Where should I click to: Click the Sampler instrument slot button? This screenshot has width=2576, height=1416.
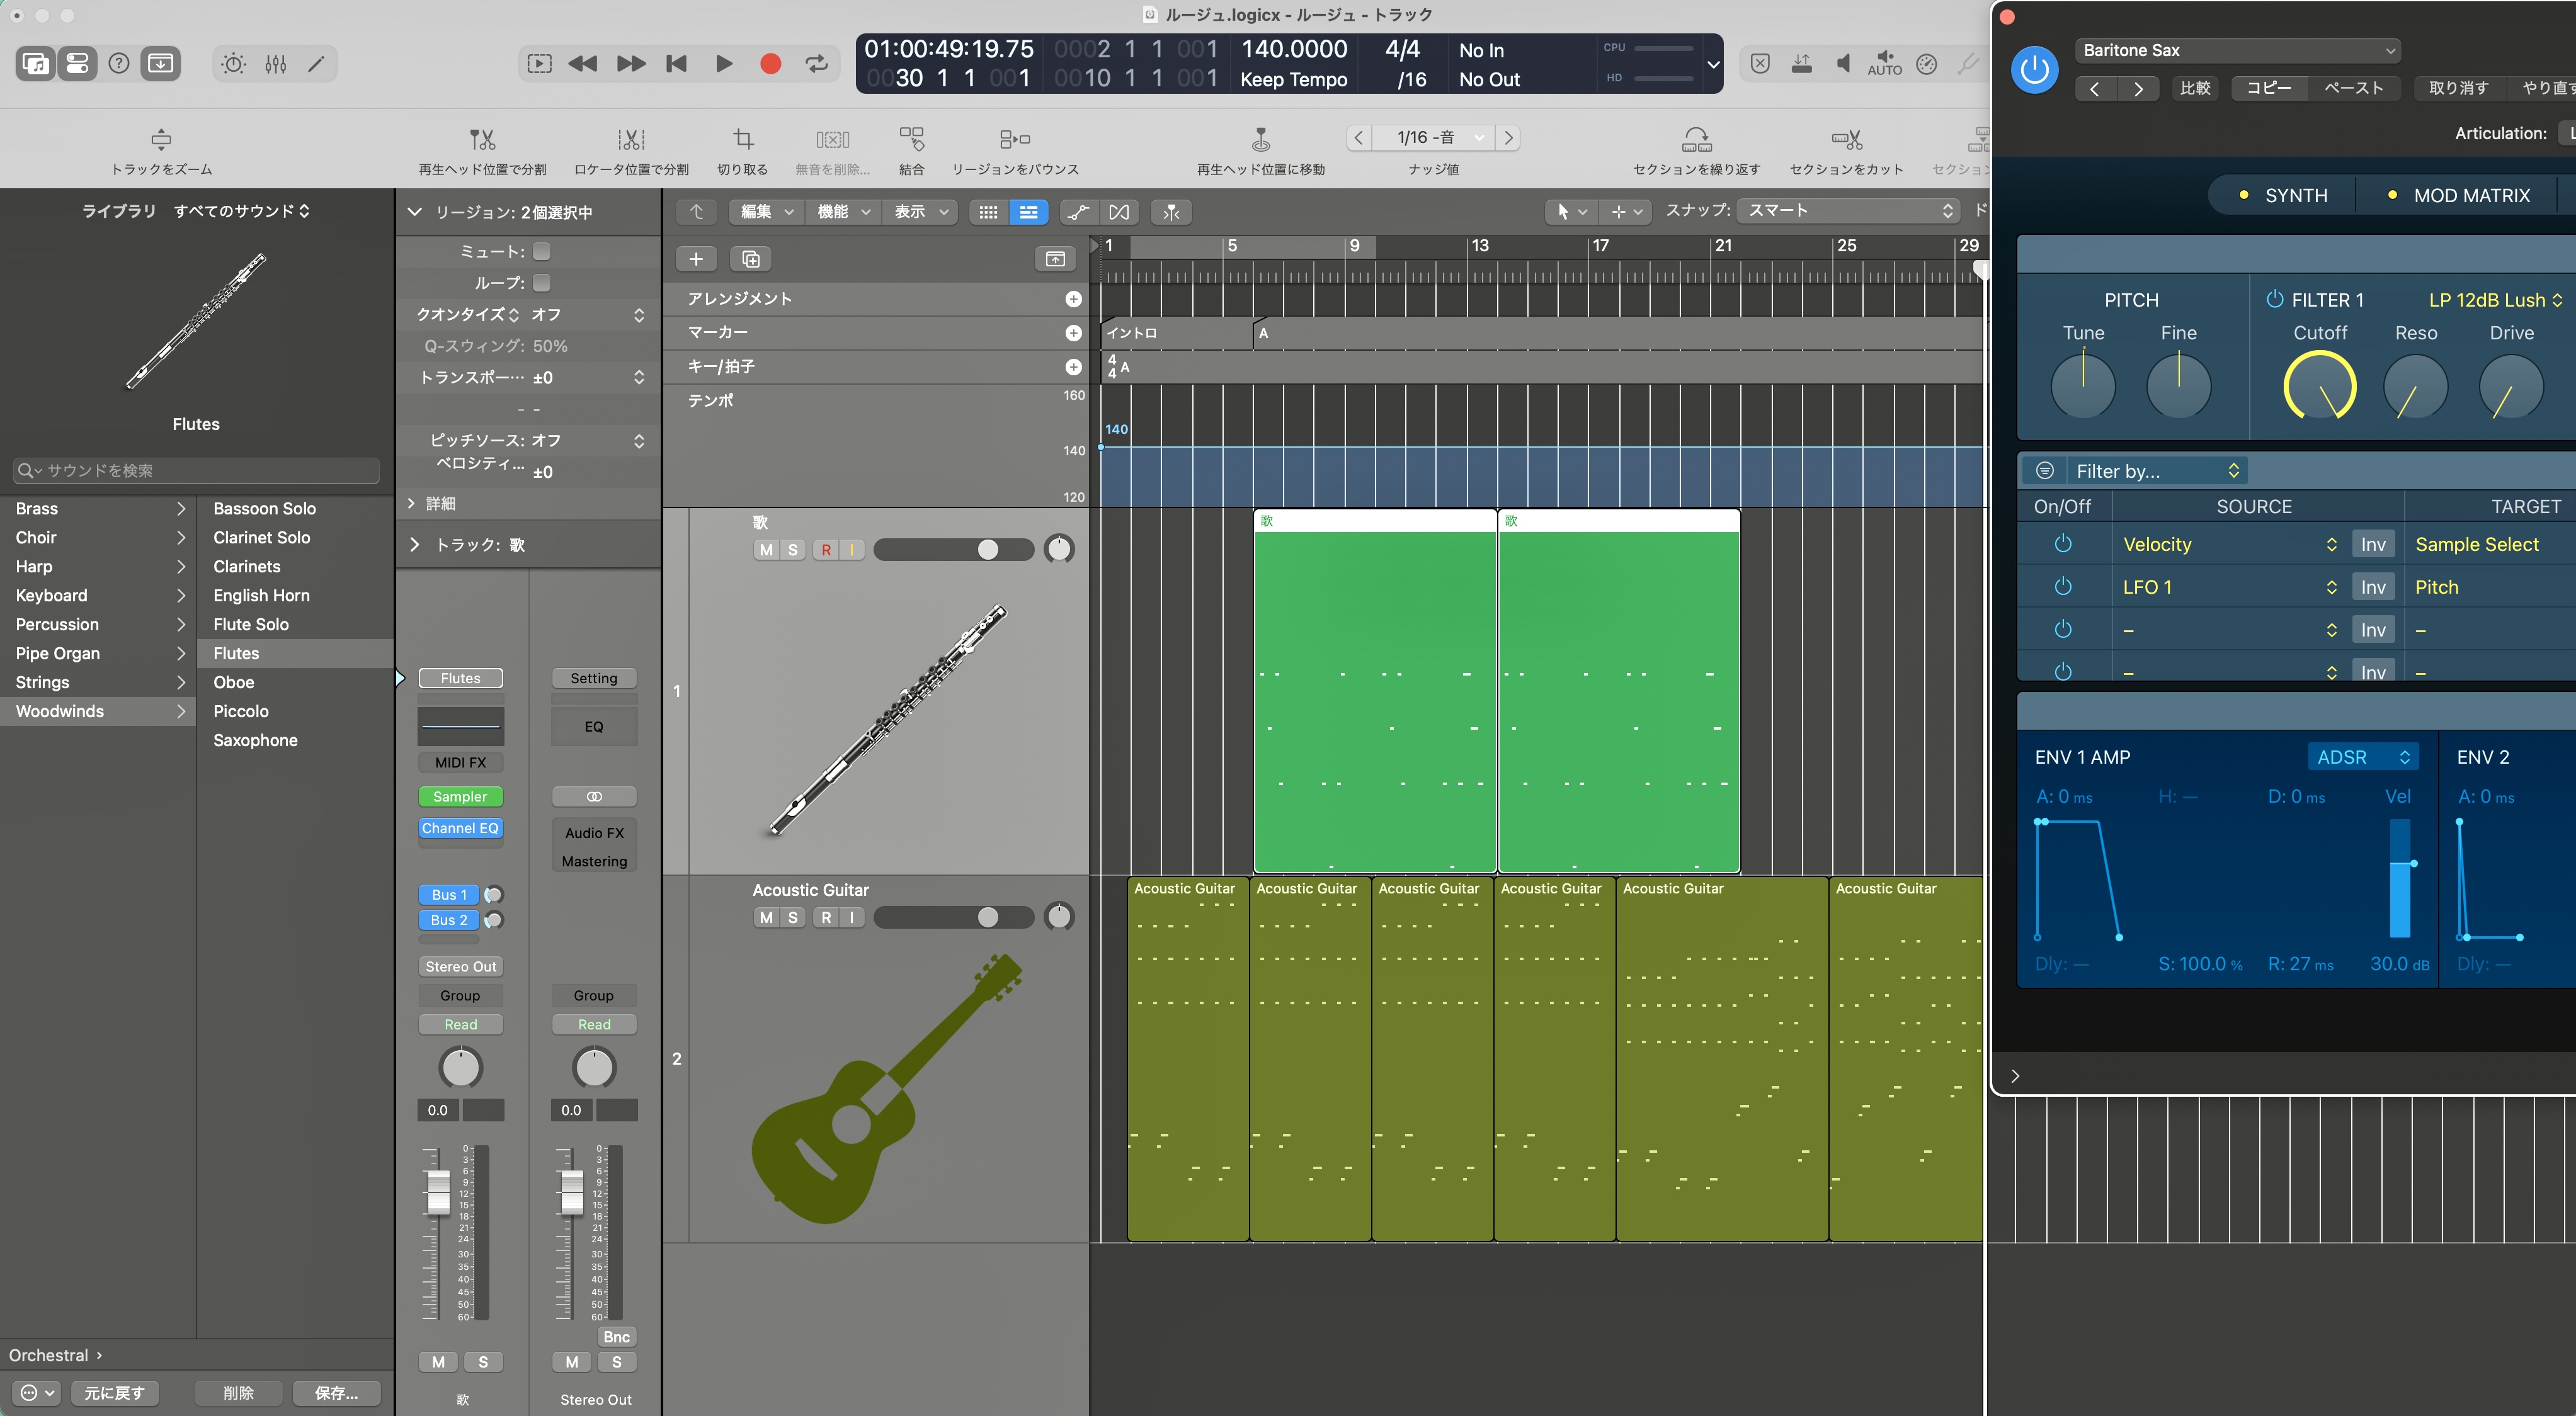coord(460,797)
